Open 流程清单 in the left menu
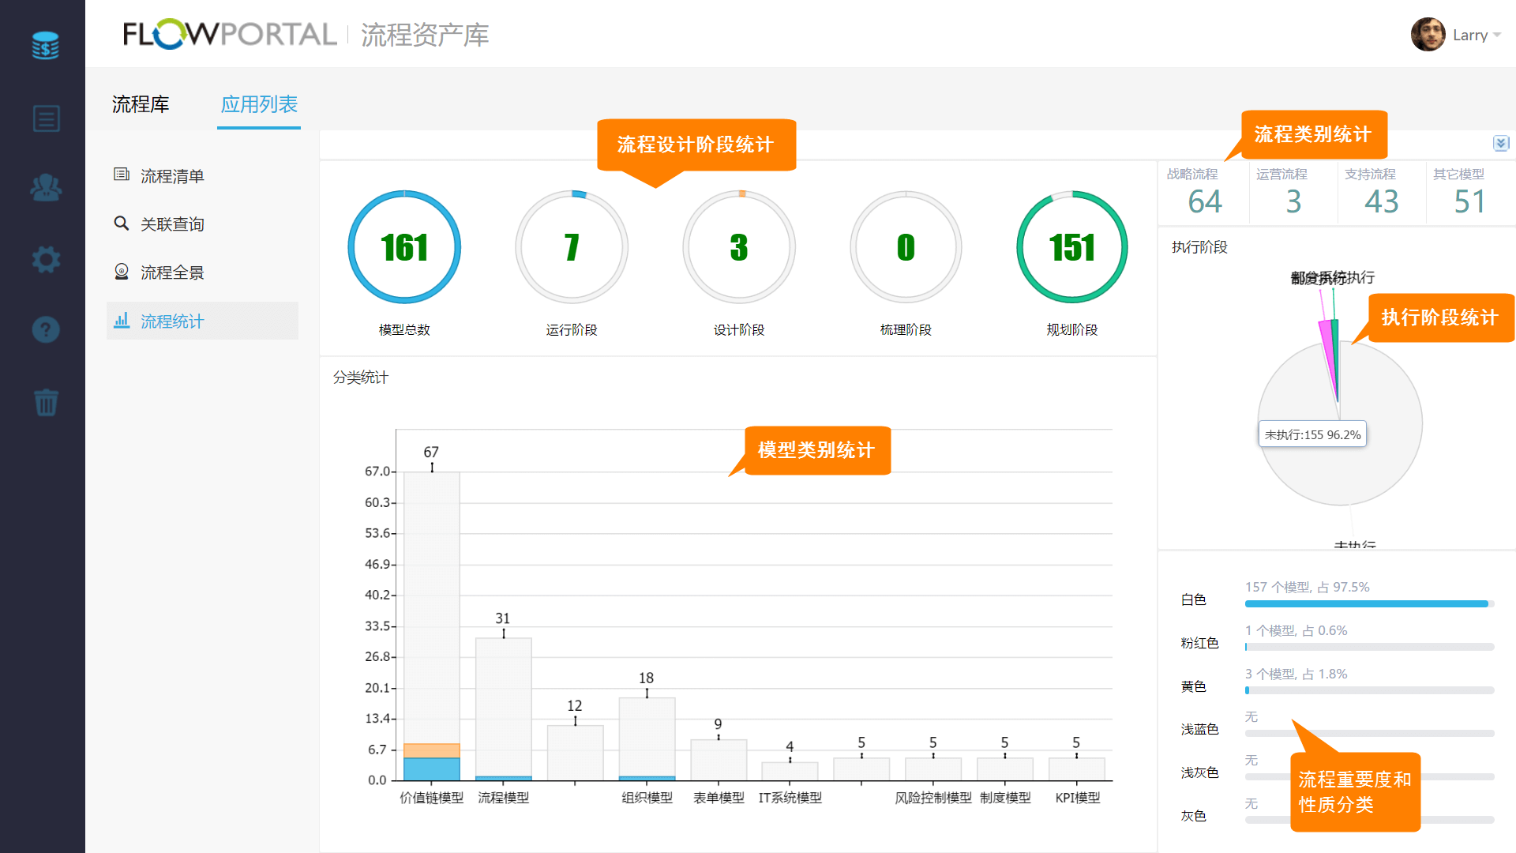Screen dimensions: 1516x853 coord(172,176)
